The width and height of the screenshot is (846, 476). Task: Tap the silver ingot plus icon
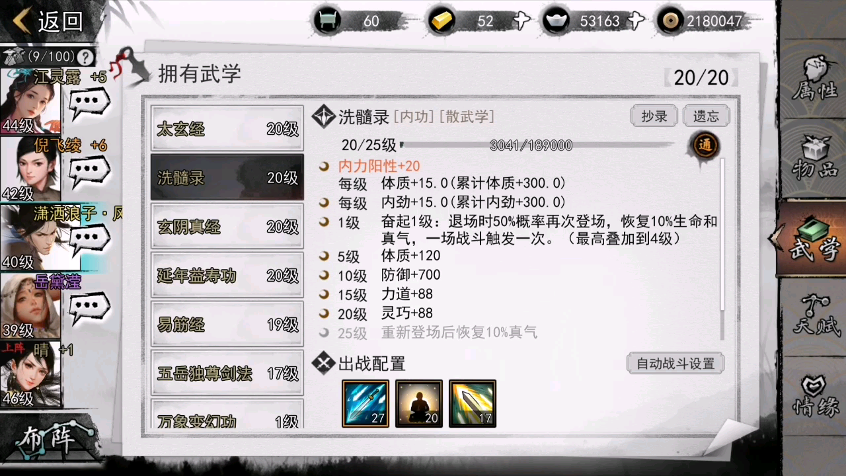(636, 21)
